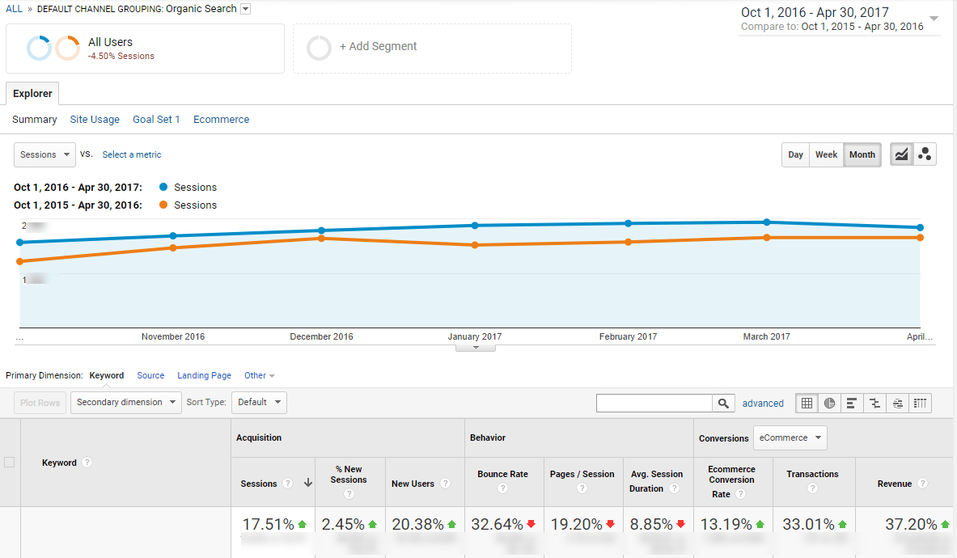Viewport: 957px width, 558px height.
Task: Click the table search input field
Action: click(x=654, y=403)
